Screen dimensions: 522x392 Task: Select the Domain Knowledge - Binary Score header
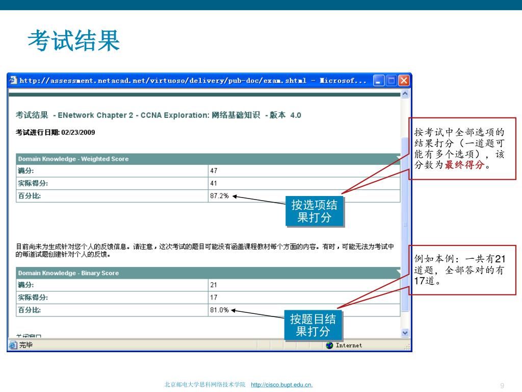[208, 273]
